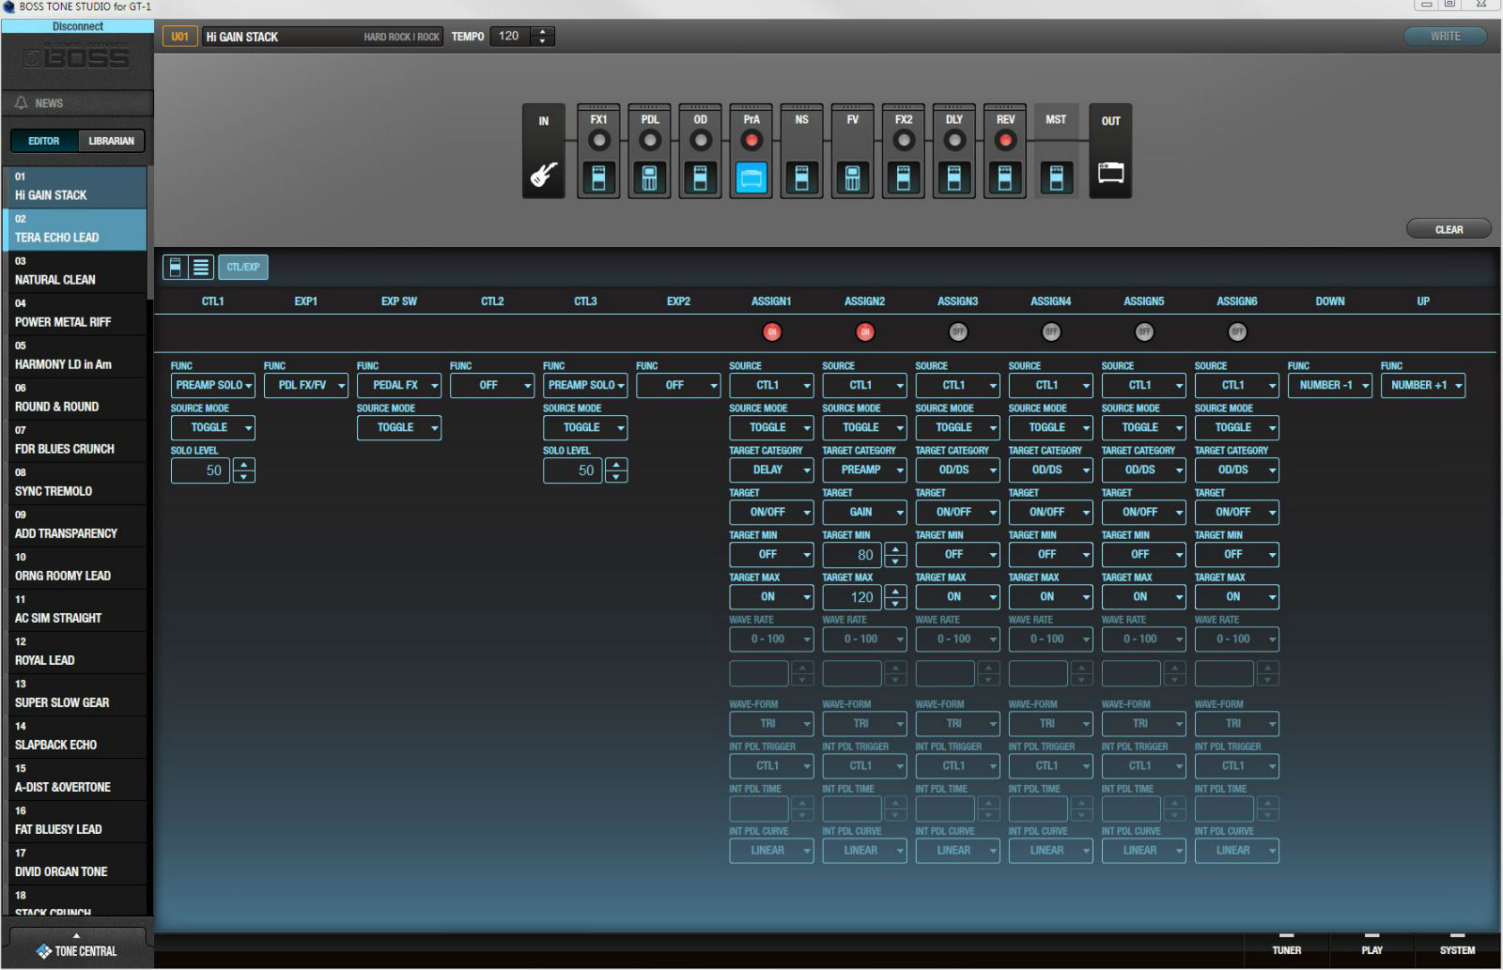Open the MST master block icon
Viewport: 1503px width, 970px height.
pos(1056,177)
